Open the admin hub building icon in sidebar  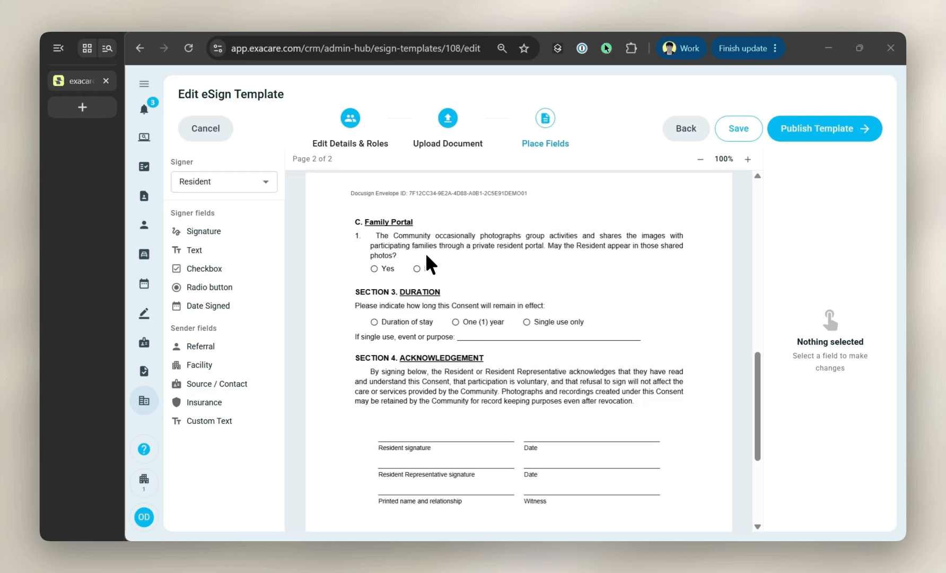[x=144, y=401]
